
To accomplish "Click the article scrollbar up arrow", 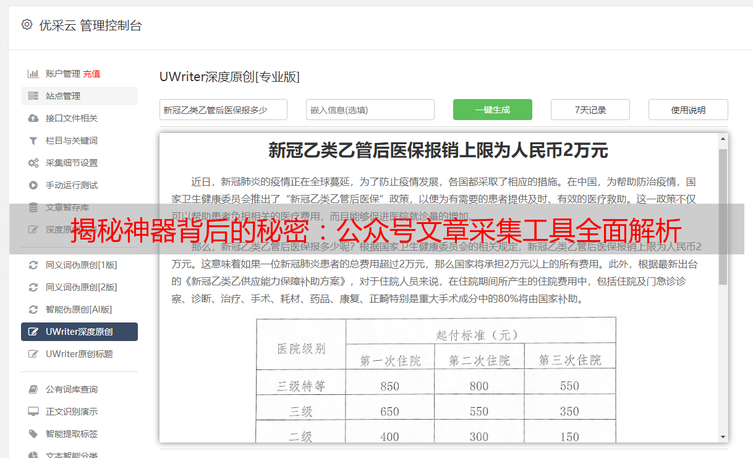I will tap(723, 140).
